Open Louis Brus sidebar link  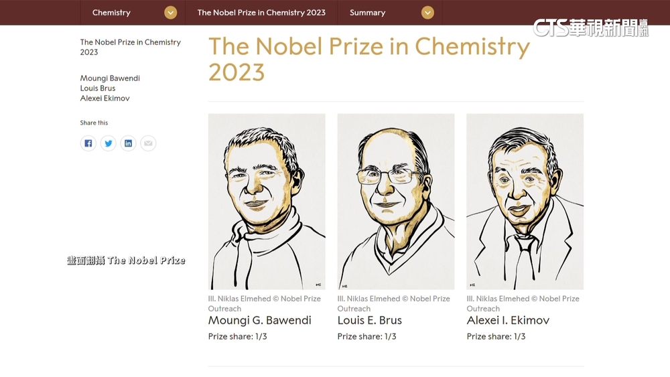click(98, 88)
